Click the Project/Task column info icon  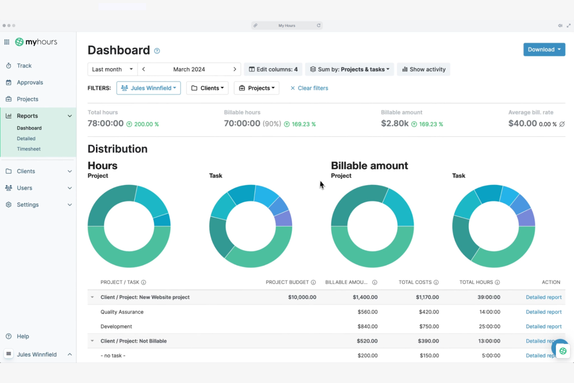click(x=143, y=282)
